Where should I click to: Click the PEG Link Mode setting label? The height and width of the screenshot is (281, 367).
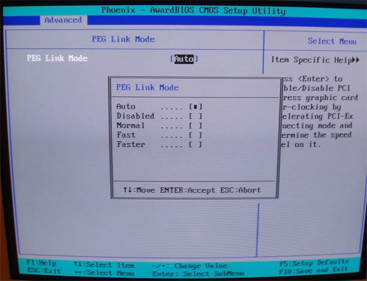coord(57,58)
